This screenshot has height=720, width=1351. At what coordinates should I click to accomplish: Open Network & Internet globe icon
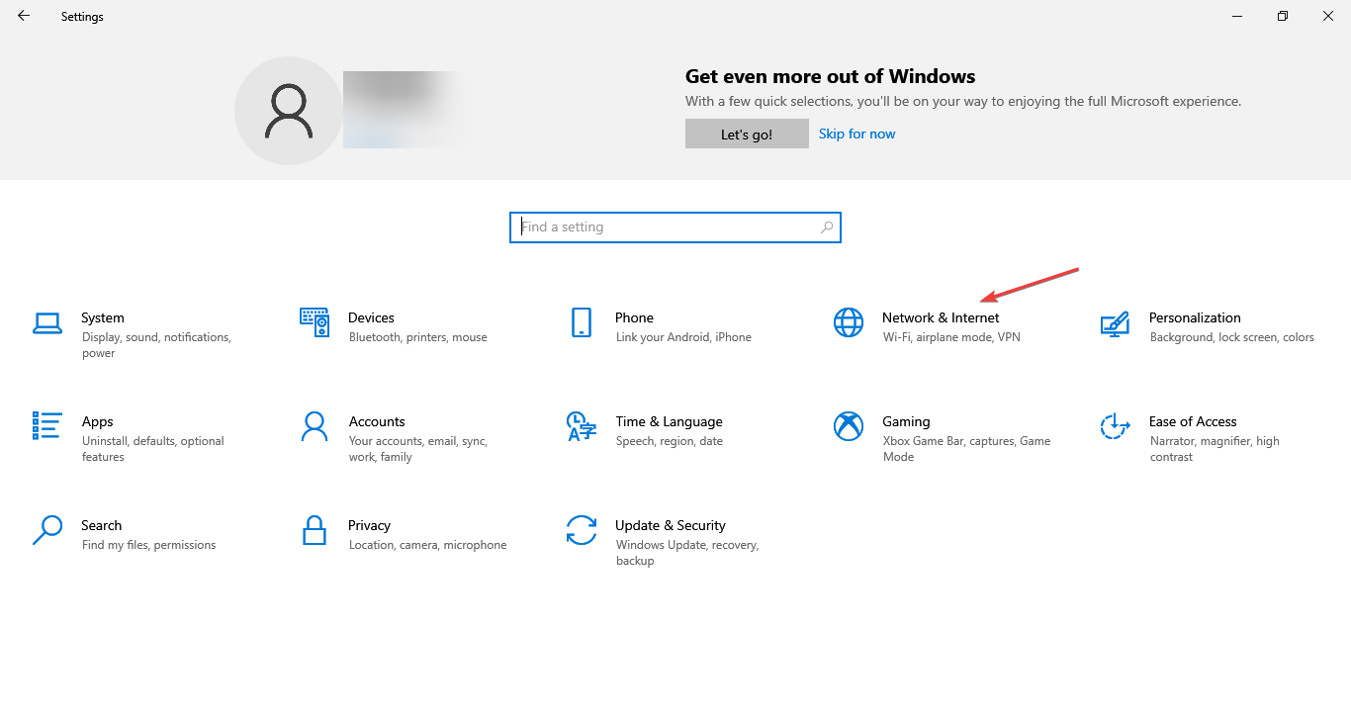849,322
